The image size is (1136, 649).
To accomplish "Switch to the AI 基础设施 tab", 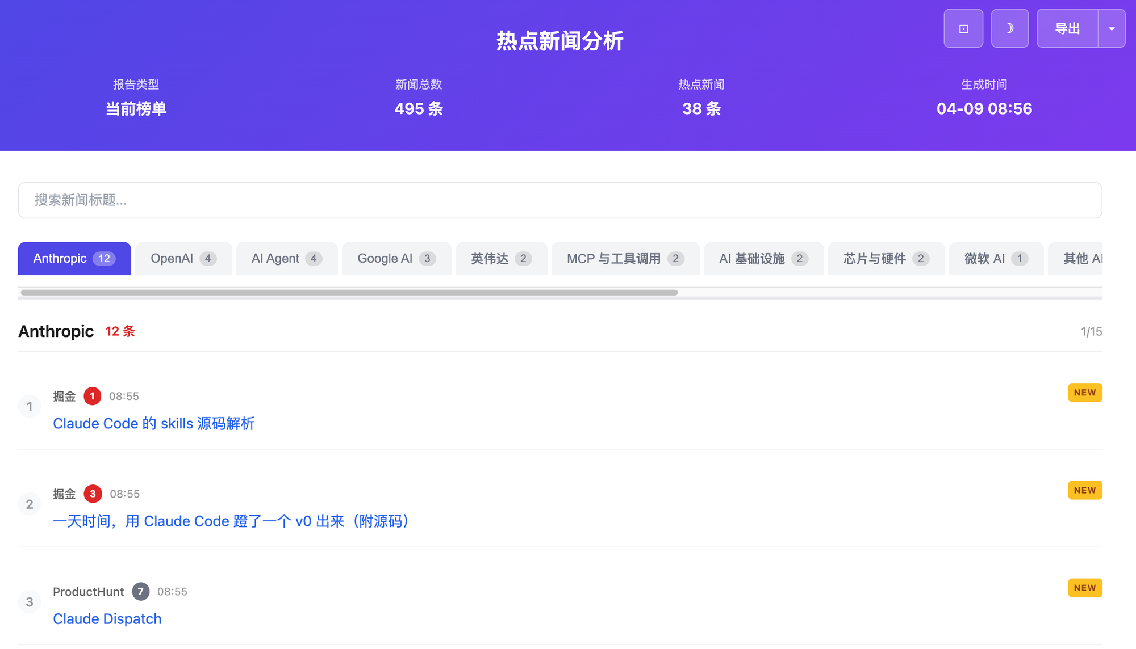I will pyautogui.click(x=763, y=259).
